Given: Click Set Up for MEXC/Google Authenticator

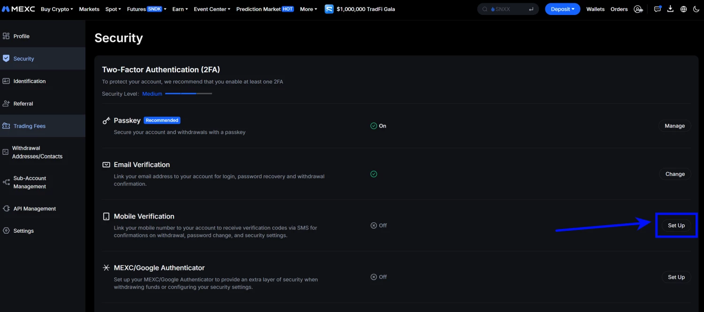Looking at the screenshot, I should 676,277.
